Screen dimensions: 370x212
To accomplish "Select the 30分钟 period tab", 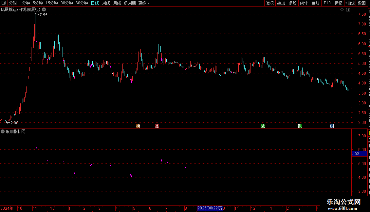I will (x=67, y=3).
